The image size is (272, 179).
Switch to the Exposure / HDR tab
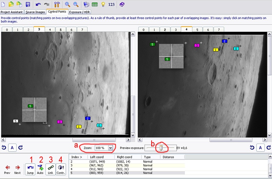pos(79,12)
